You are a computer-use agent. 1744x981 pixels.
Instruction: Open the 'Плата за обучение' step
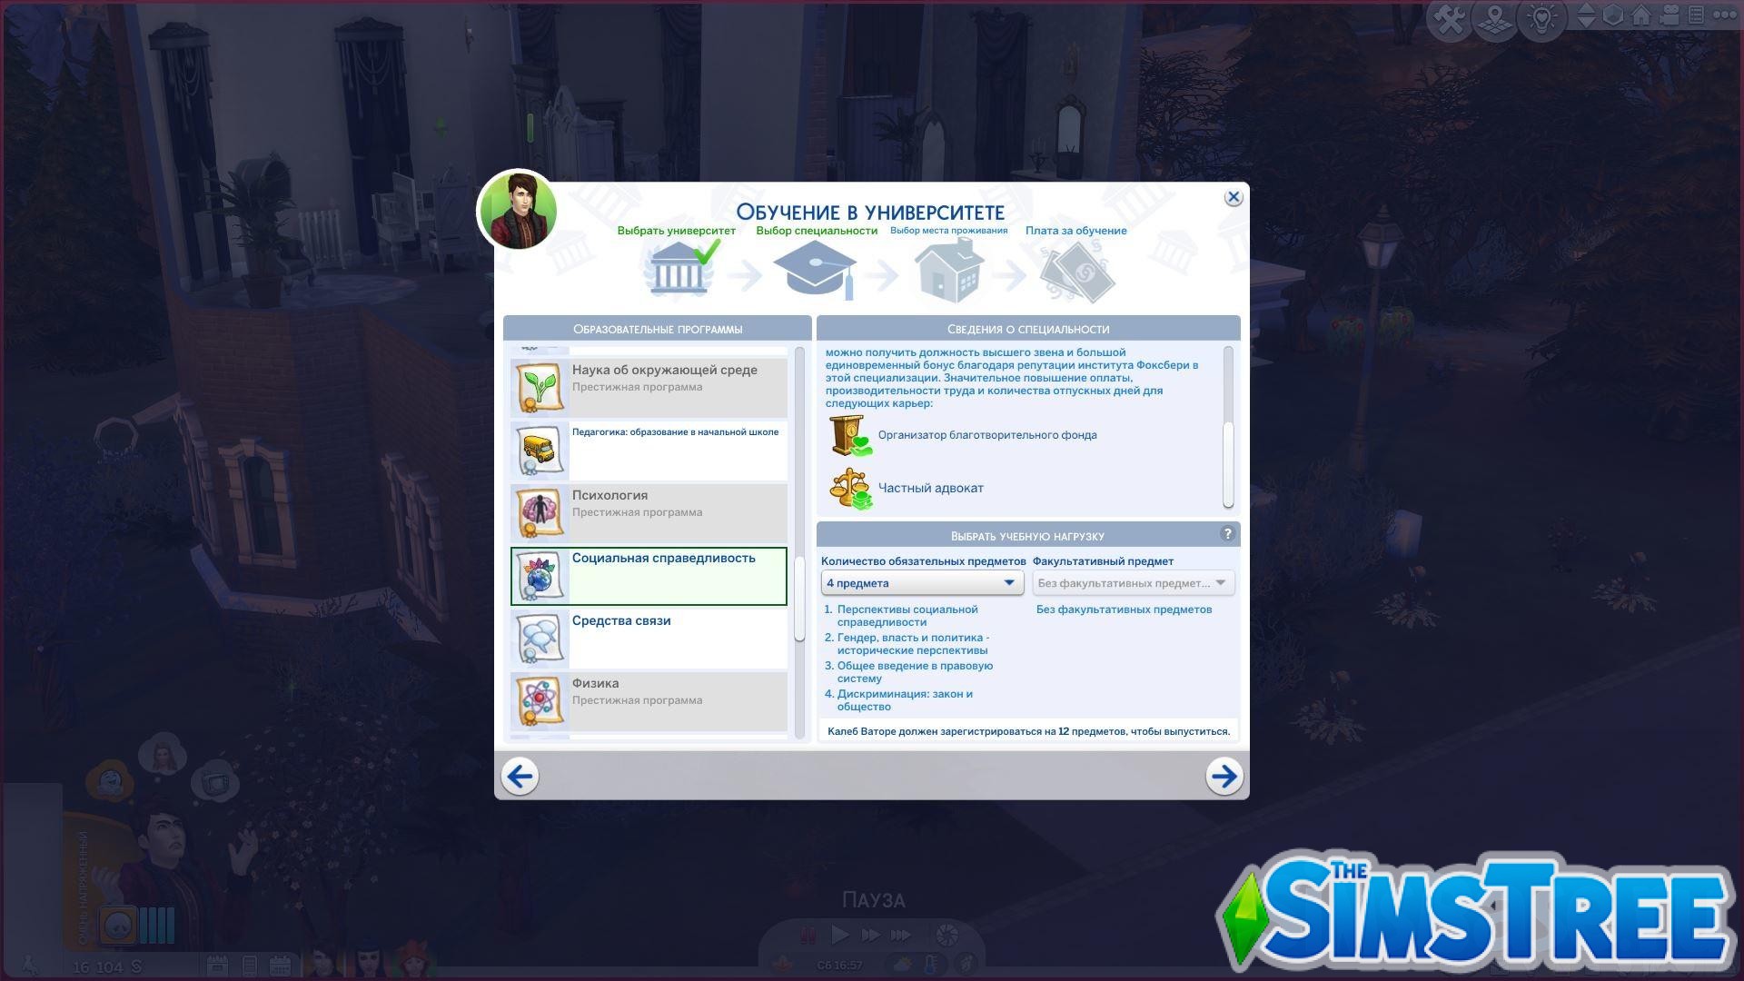click(1075, 231)
